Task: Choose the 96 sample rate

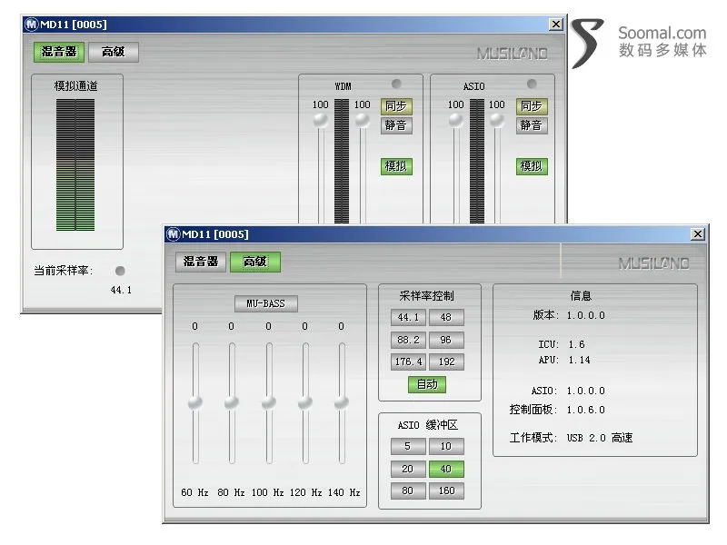Action: pos(446,340)
